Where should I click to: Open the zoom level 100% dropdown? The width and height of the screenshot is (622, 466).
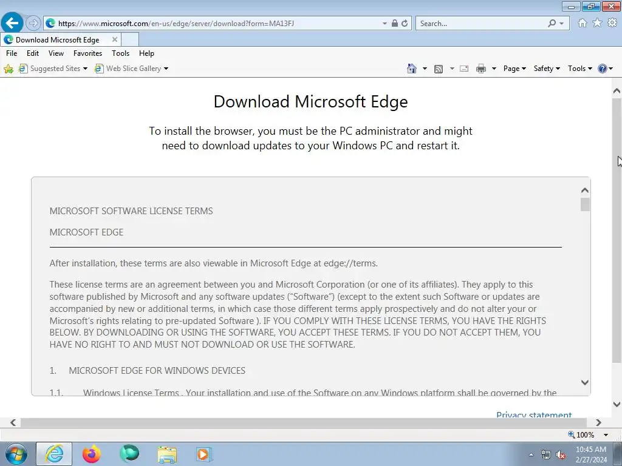[x=606, y=434]
